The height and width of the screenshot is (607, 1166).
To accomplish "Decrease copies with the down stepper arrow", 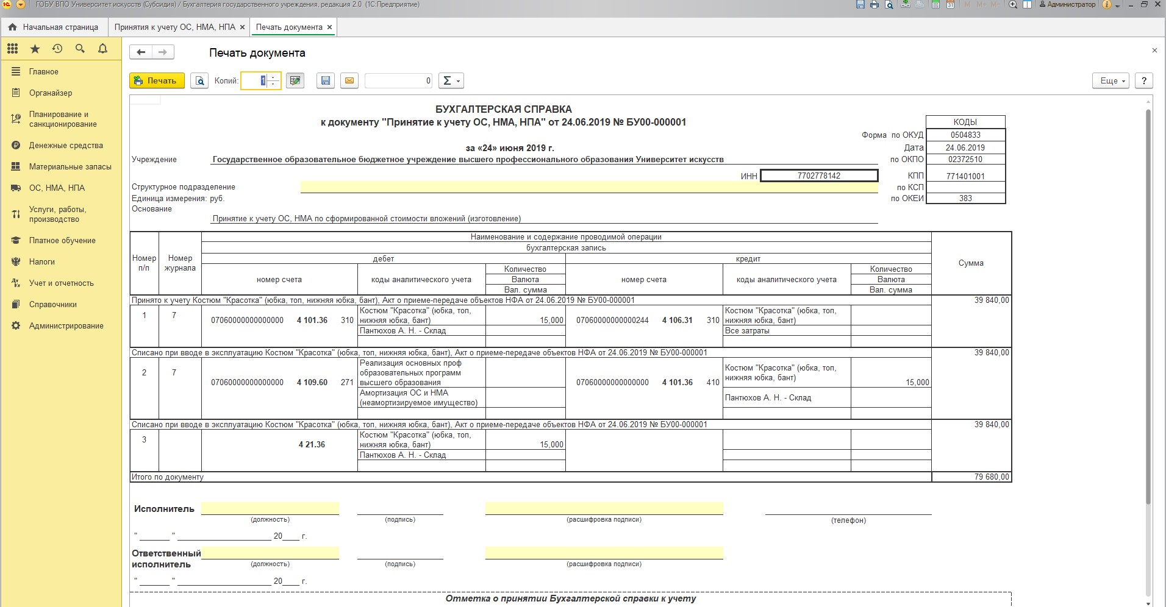I will [273, 84].
